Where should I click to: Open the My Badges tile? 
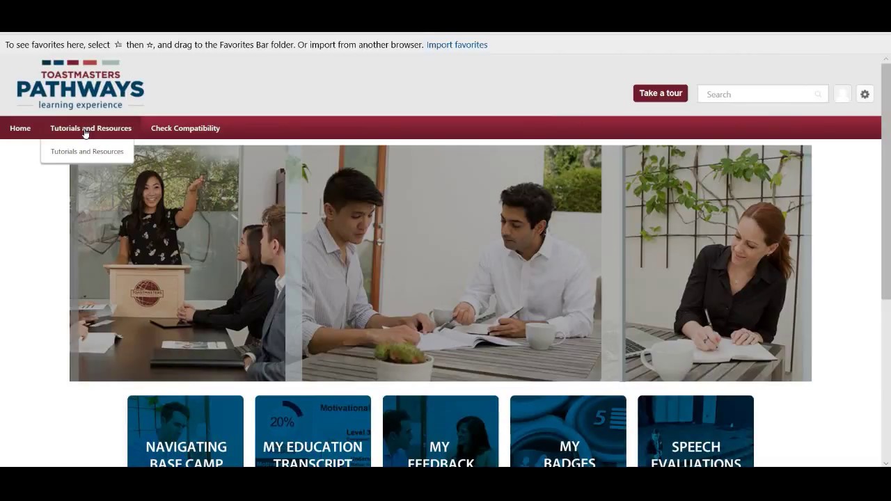pos(568,431)
